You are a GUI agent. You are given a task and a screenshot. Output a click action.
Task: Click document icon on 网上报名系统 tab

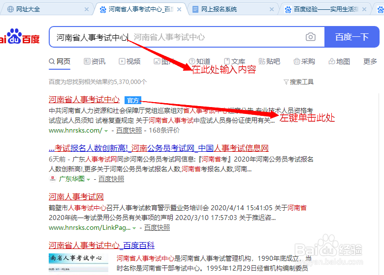click(195, 9)
